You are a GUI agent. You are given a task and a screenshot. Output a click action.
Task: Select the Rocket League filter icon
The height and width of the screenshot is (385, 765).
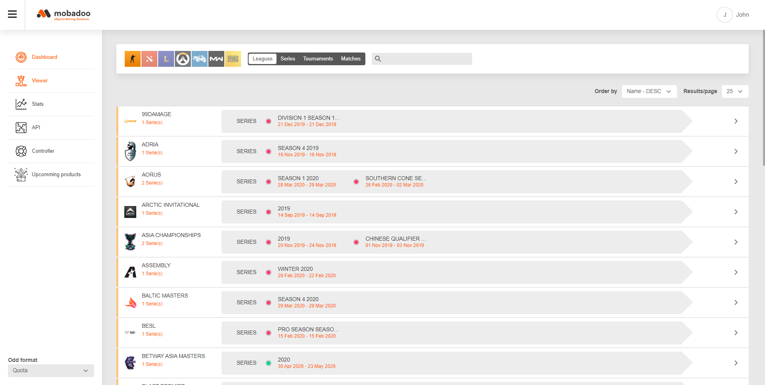click(x=200, y=59)
